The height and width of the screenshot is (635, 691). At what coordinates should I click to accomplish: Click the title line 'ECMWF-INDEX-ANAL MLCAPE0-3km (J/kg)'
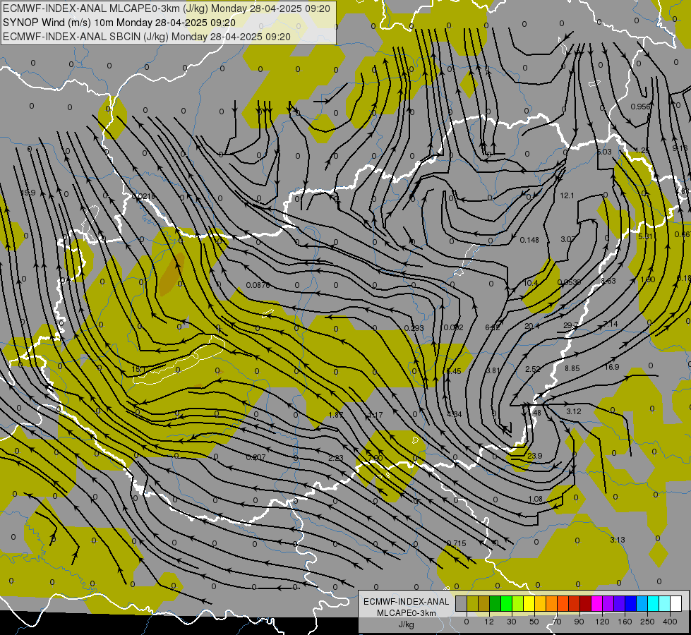[x=166, y=8]
